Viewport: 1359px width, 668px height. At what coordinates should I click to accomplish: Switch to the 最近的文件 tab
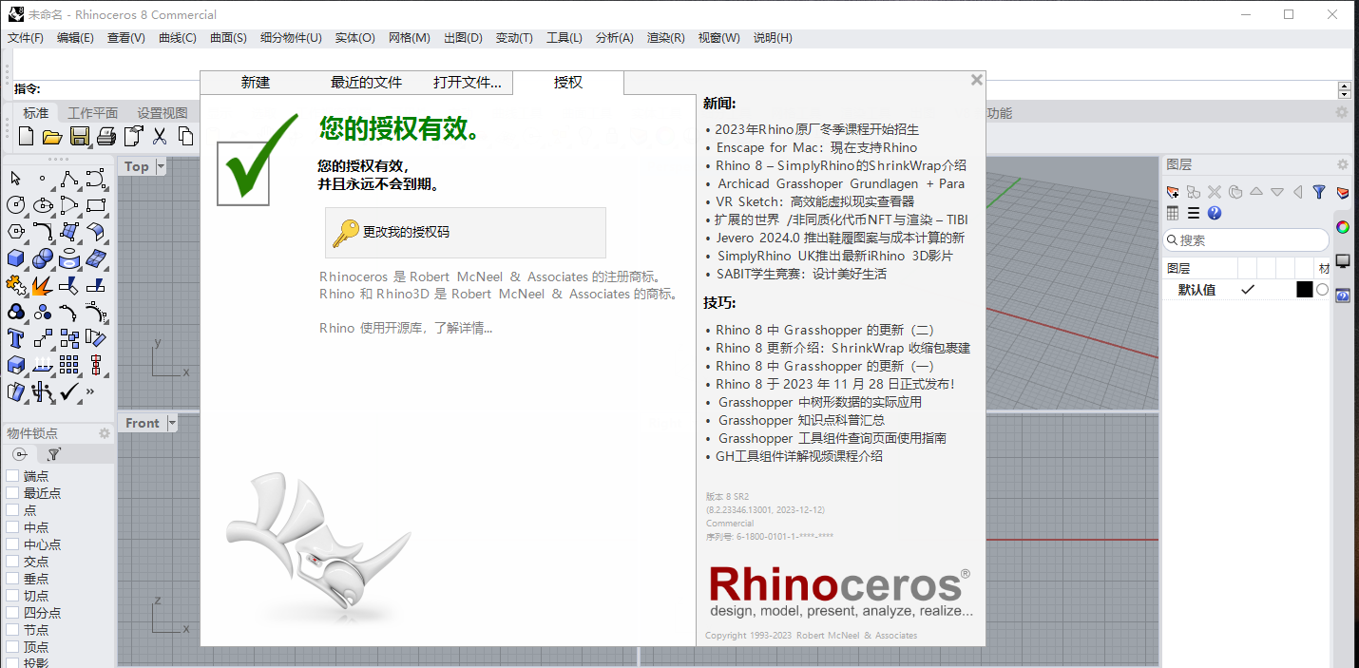click(x=367, y=83)
